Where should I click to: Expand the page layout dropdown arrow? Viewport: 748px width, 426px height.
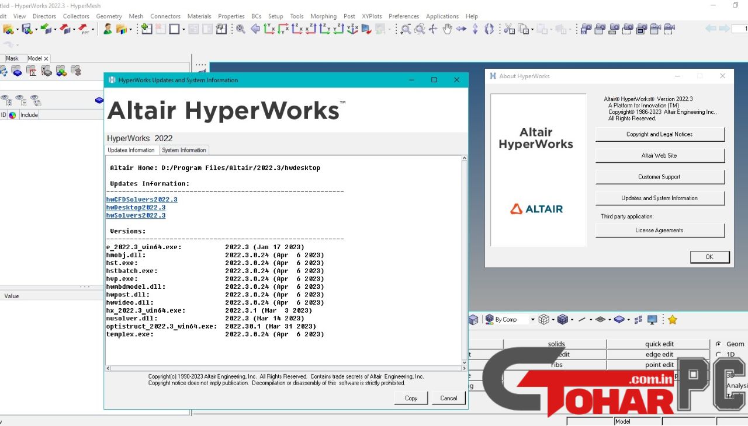click(183, 30)
